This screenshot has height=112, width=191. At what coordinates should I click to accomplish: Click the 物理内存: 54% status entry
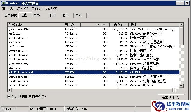100,109
